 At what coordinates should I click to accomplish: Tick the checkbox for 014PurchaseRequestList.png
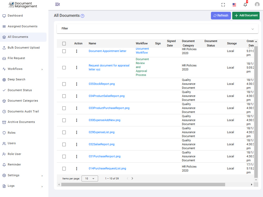click(x=64, y=169)
